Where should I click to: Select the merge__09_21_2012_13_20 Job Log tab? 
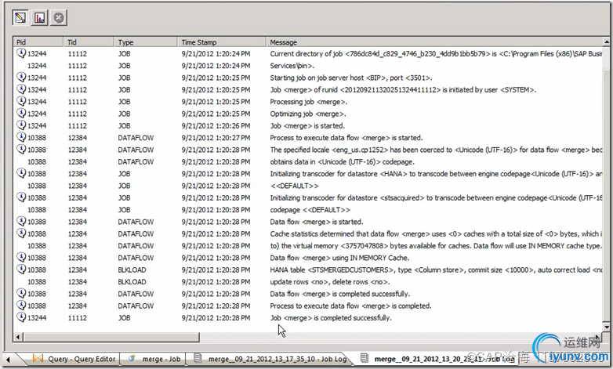click(437, 359)
